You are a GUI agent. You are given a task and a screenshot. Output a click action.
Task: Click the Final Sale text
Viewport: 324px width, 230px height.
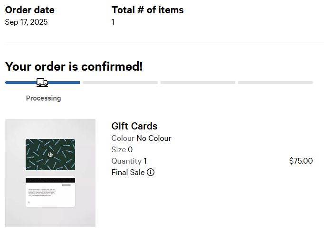(128, 172)
